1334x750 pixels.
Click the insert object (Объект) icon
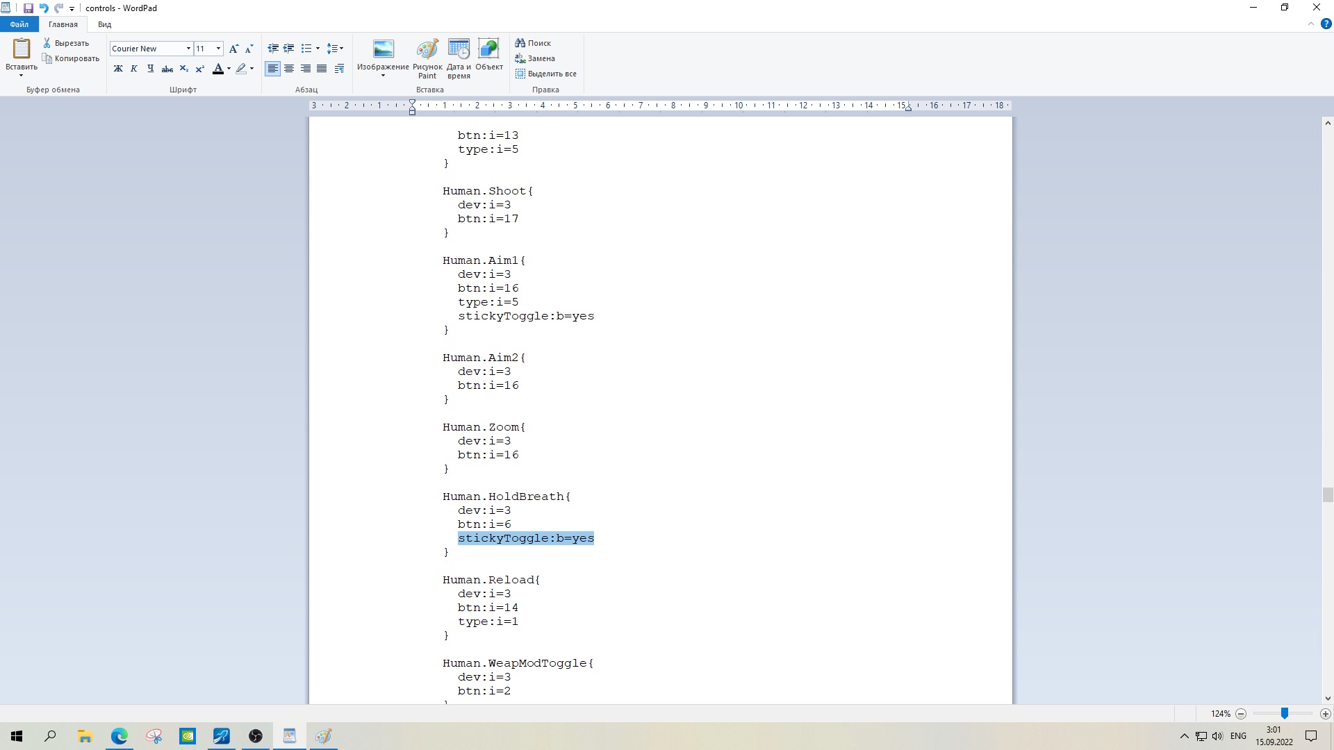(x=488, y=50)
